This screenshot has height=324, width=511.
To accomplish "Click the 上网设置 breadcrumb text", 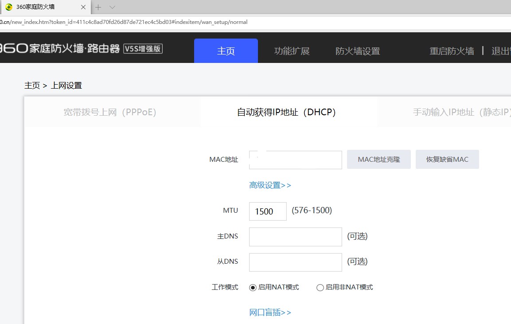I will (66, 86).
